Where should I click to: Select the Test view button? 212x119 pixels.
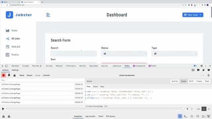207,81
